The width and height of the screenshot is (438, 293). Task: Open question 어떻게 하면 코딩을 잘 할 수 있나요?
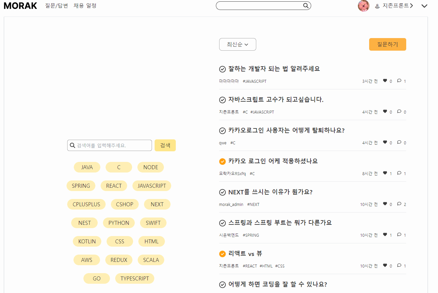pos(278,284)
